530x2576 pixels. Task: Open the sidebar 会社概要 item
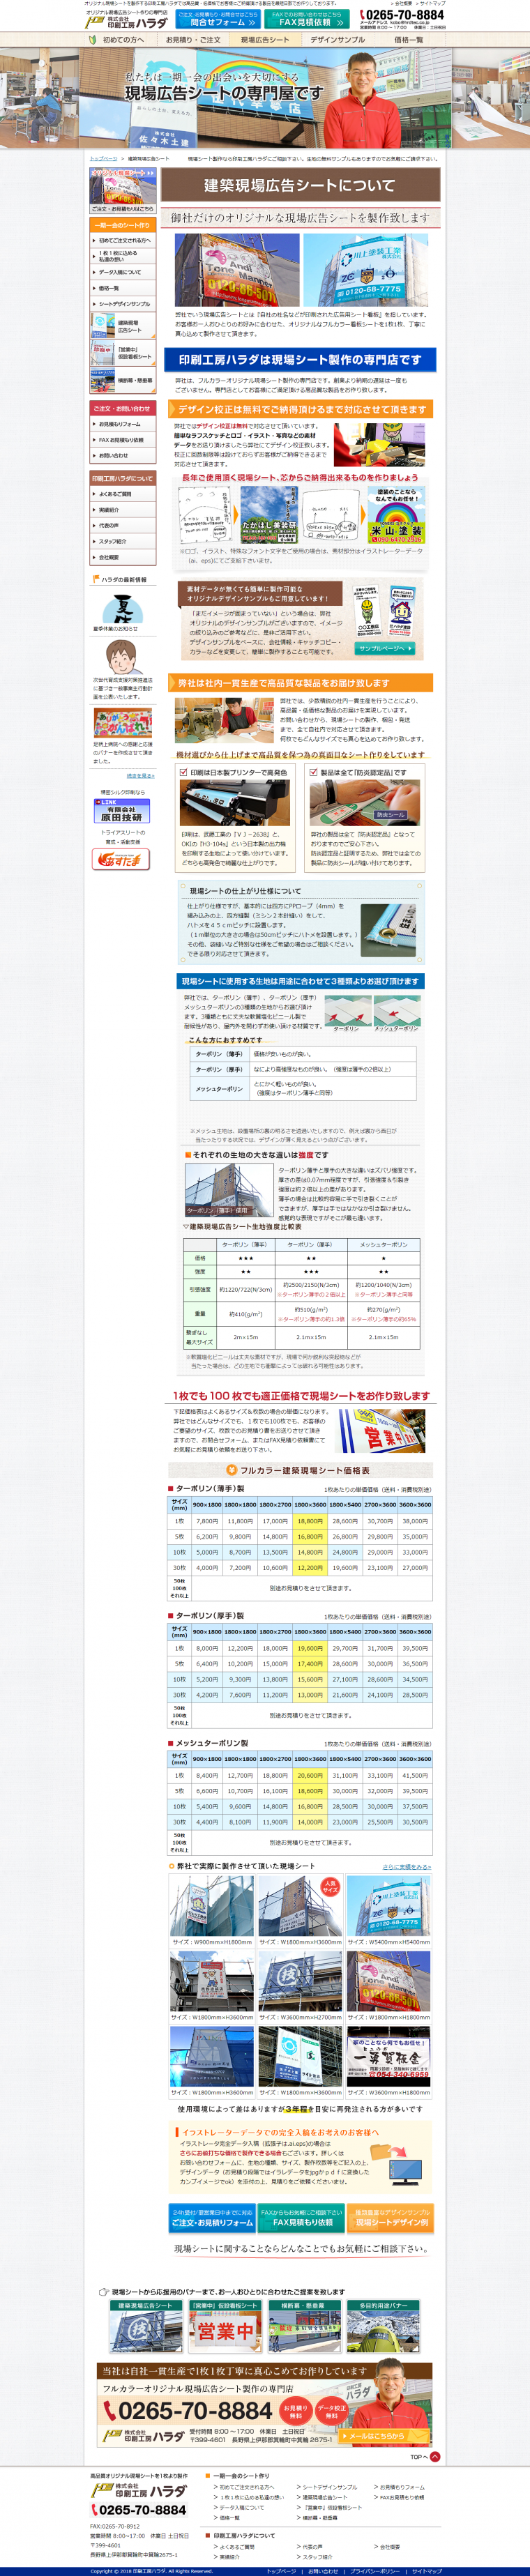click(122, 557)
